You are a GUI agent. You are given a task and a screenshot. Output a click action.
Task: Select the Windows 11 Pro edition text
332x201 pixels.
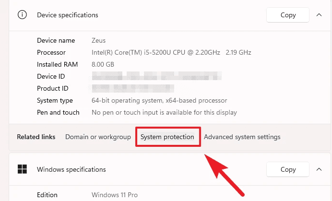(x=115, y=195)
